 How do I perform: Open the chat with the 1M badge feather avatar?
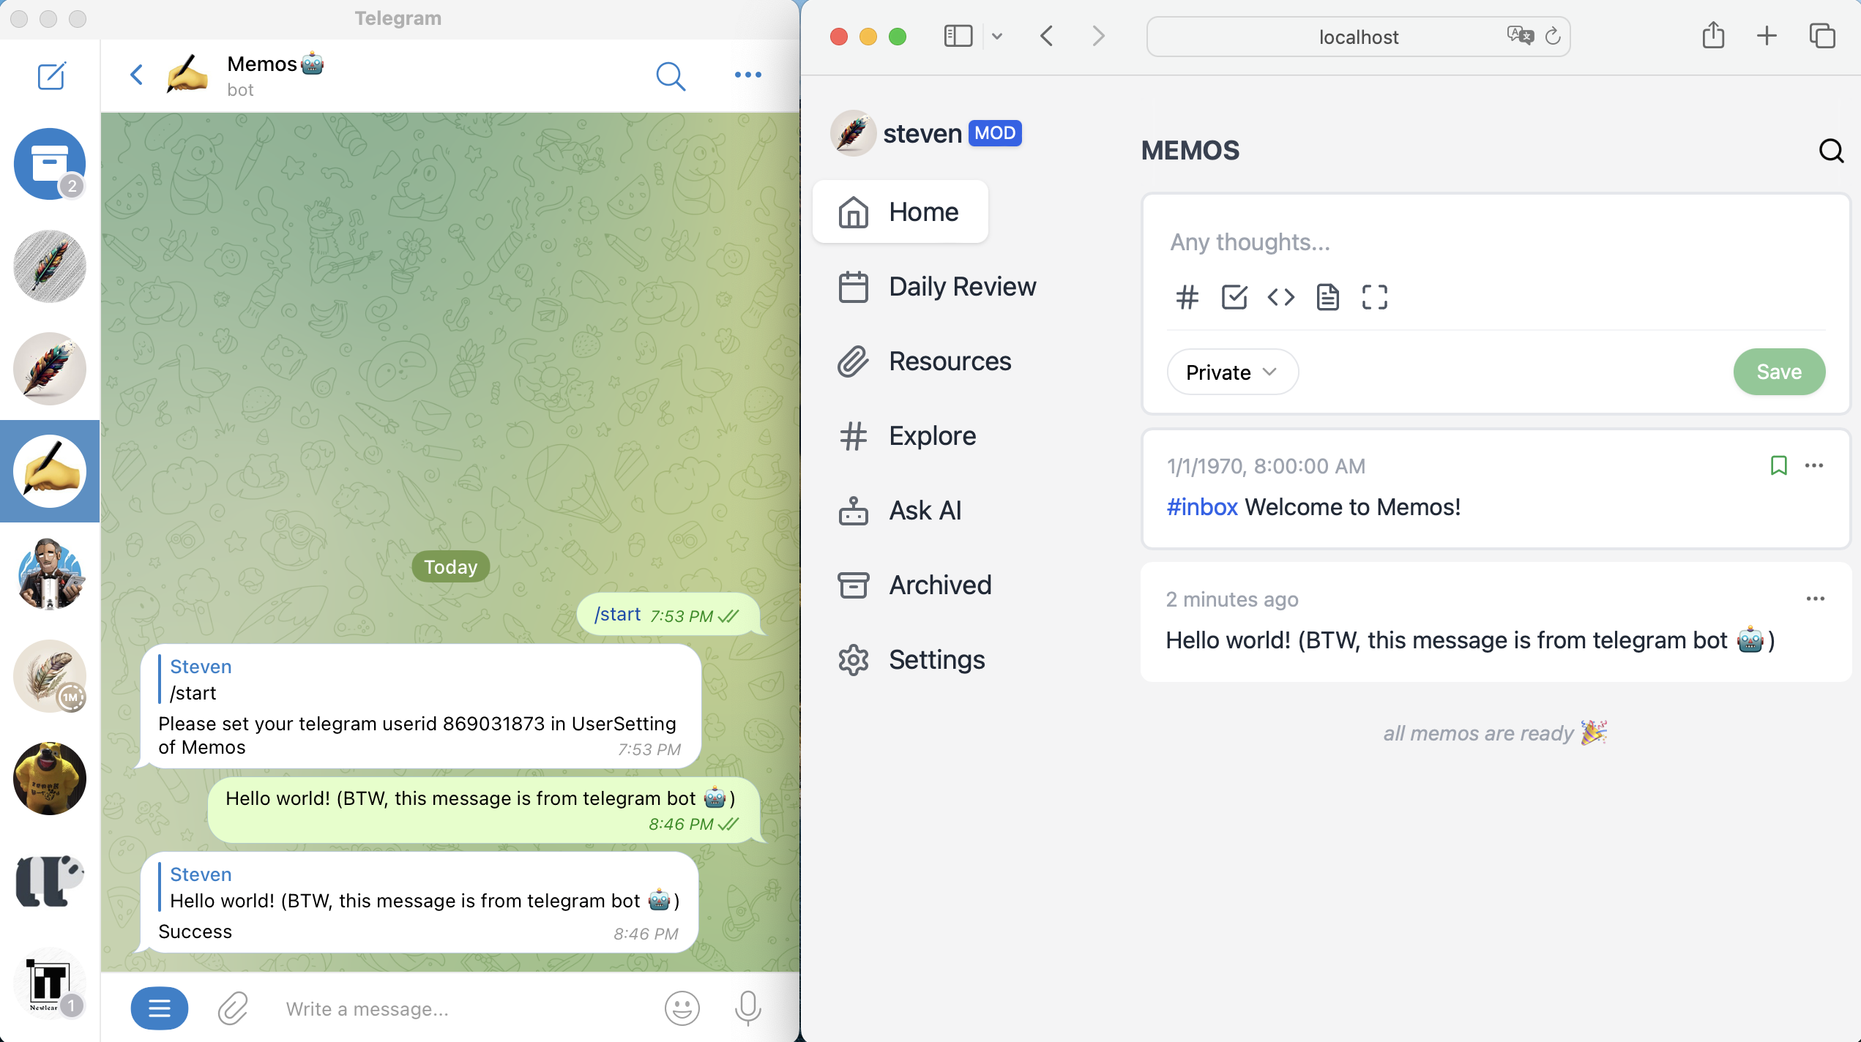coord(50,676)
